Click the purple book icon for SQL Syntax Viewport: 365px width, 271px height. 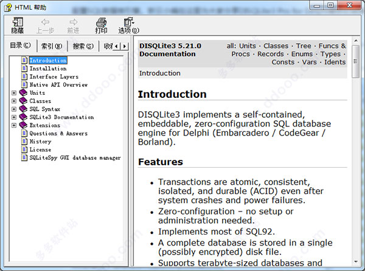pos(23,109)
